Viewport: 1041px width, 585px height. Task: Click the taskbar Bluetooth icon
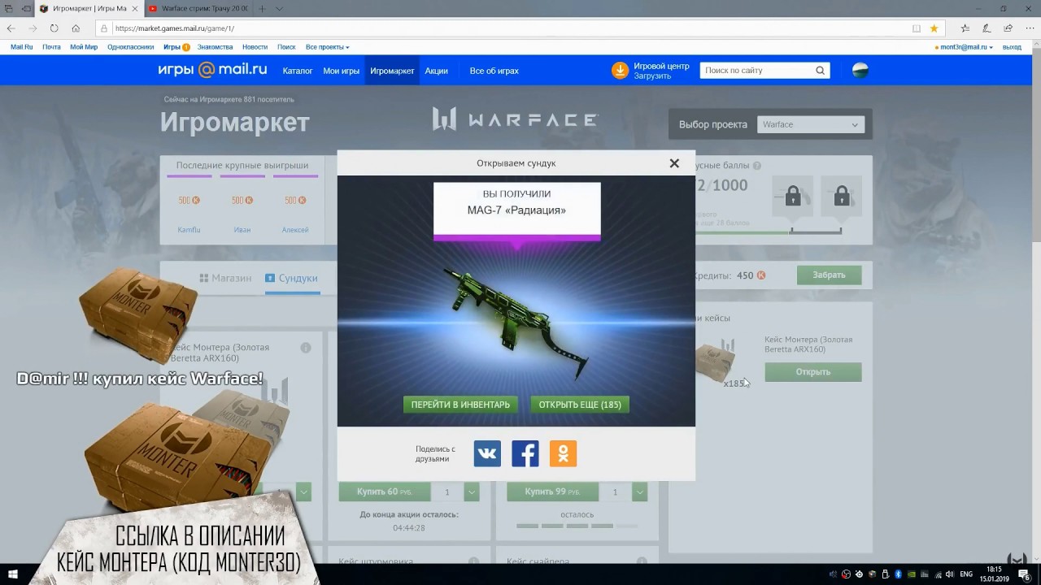click(899, 574)
